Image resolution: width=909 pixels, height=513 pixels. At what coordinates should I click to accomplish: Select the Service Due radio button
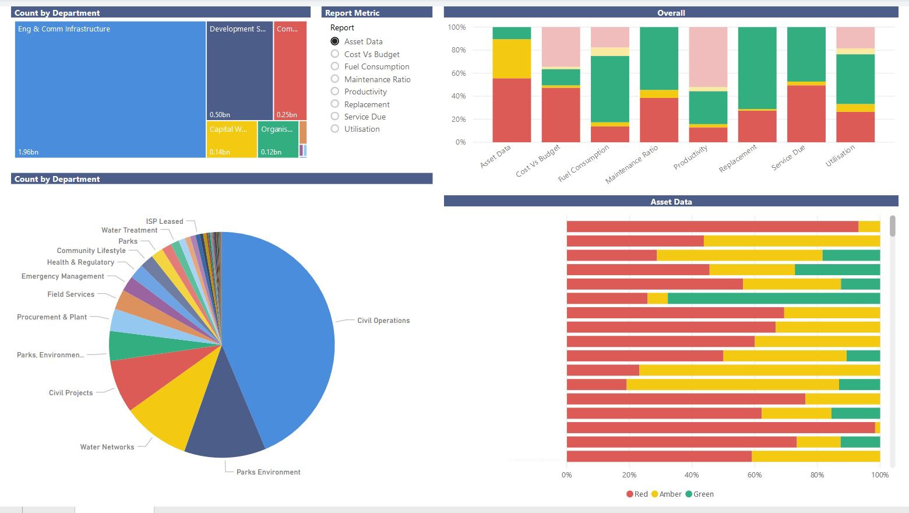[x=335, y=117]
